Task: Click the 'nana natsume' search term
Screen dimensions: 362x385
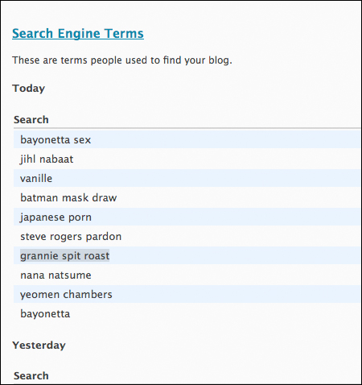Action: click(56, 275)
